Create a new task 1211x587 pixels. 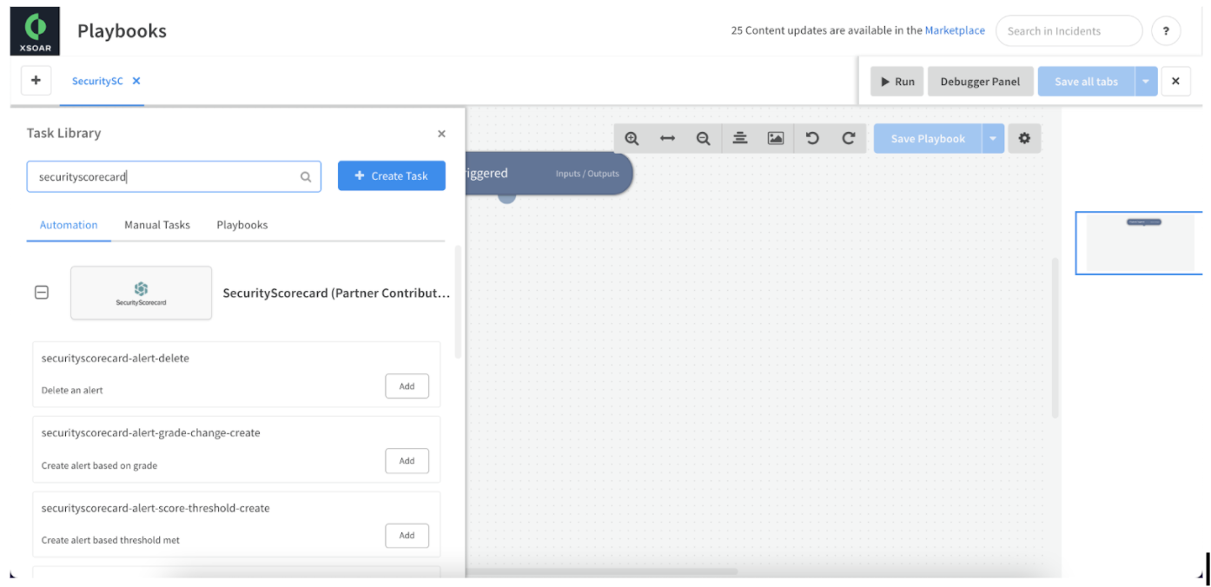click(x=392, y=175)
